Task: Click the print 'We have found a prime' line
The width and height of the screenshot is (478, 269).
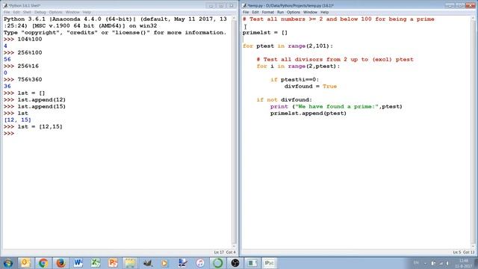Action: point(336,106)
